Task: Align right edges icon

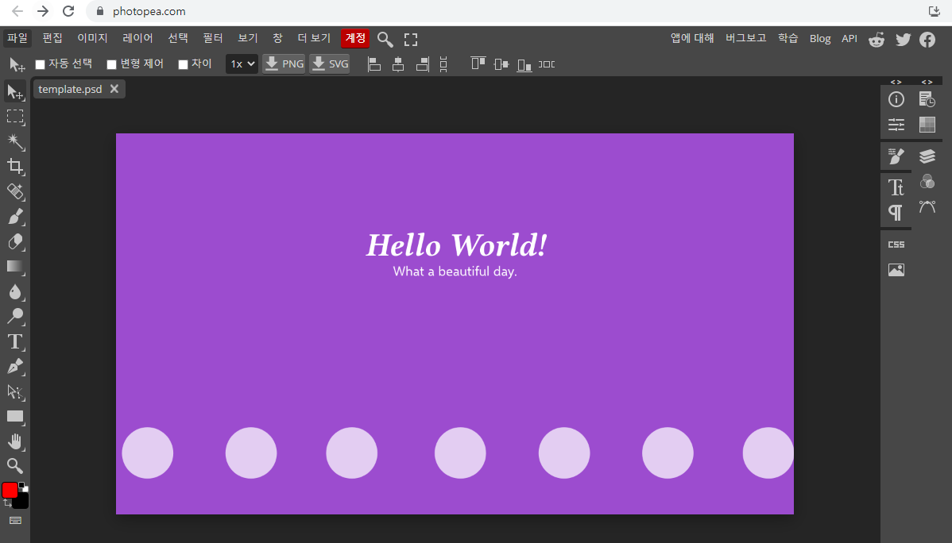Action: tap(423, 64)
